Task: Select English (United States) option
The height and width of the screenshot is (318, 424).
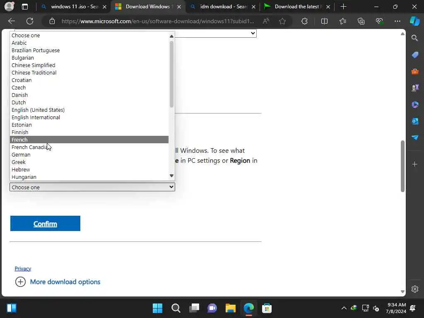Action: click(89, 110)
